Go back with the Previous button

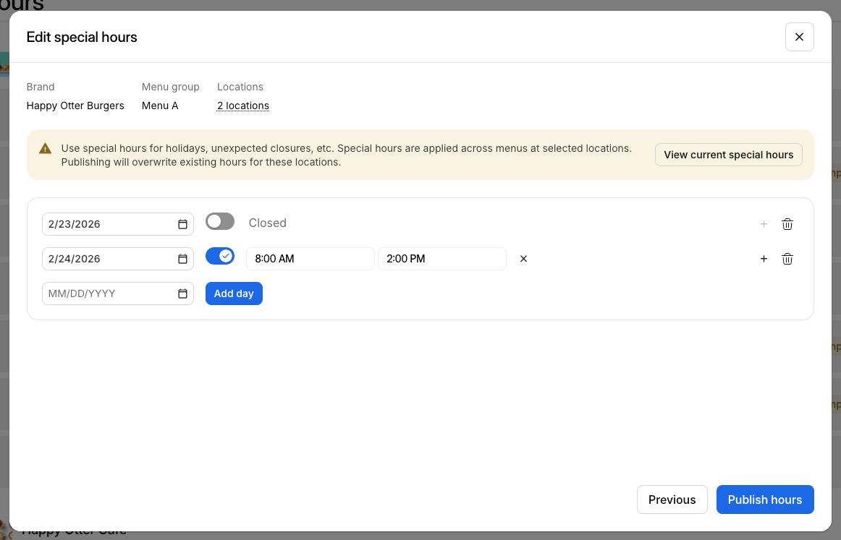[x=672, y=500]
